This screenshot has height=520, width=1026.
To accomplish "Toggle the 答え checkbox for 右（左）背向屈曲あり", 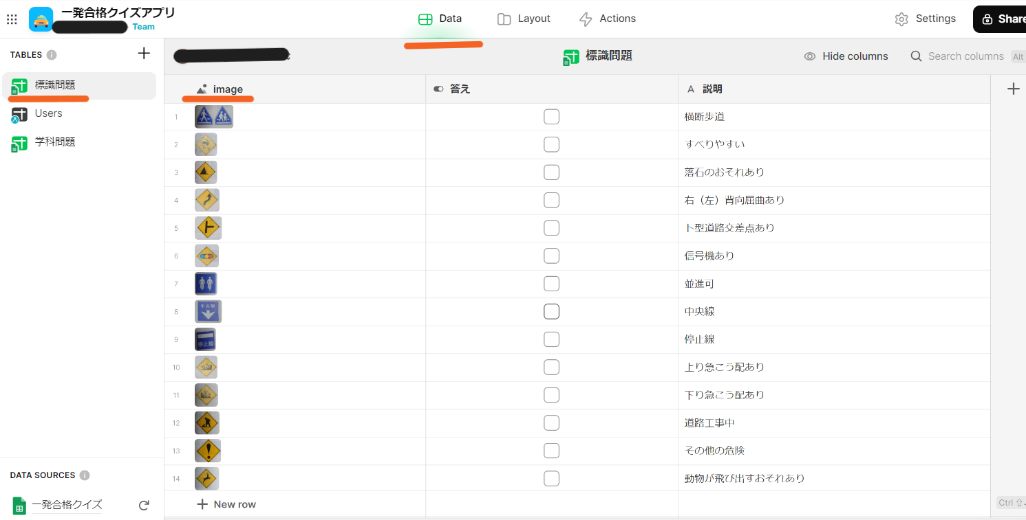I will 551,200.
